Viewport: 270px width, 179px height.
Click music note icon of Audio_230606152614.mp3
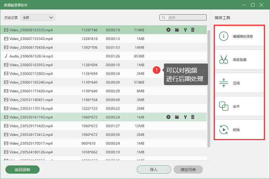6,56
